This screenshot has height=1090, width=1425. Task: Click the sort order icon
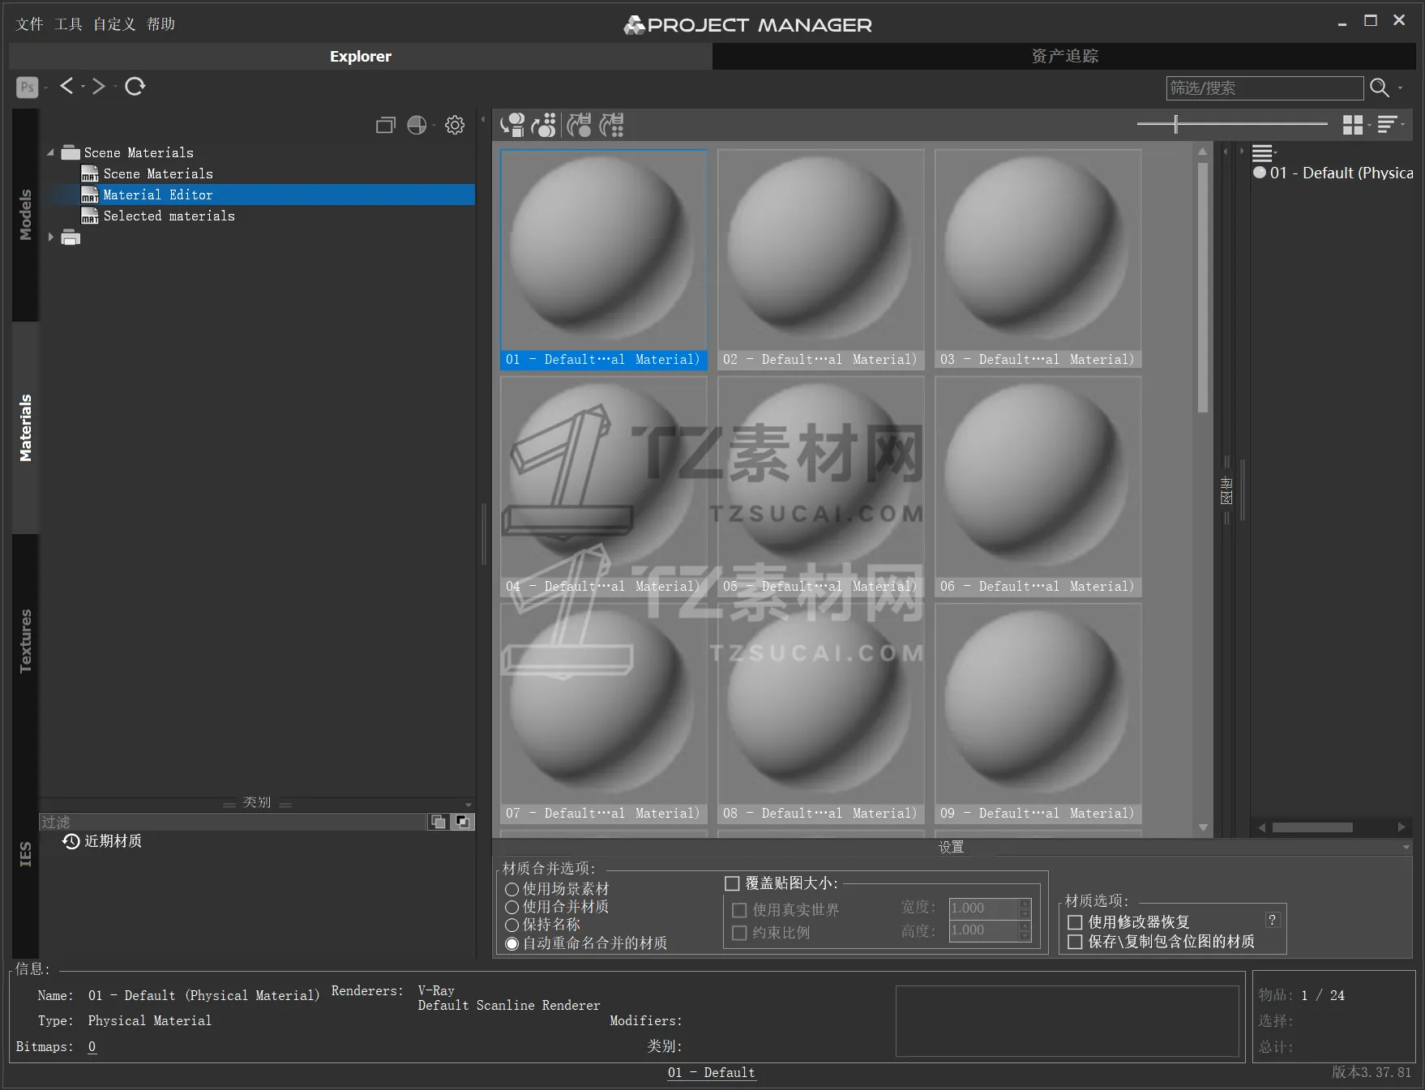[1387, 125]
